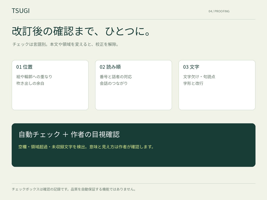Click the subtitle "チェックは言語別。本文や領域を変えると、校正を解除。"

tap(65, 44)
